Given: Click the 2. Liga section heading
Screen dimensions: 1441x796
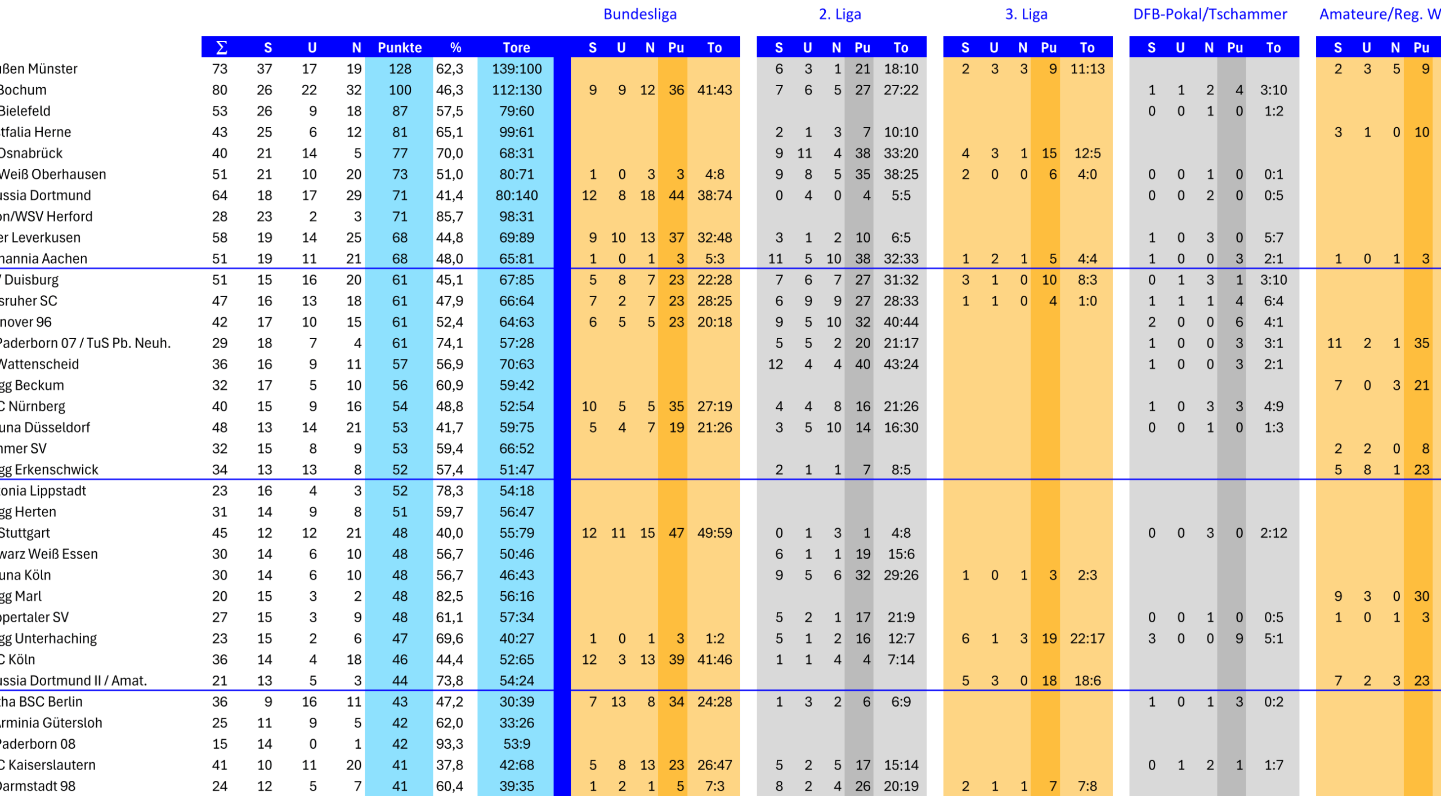Looking at the screenshot, I should pyautogui.click(x=840, y=14).
